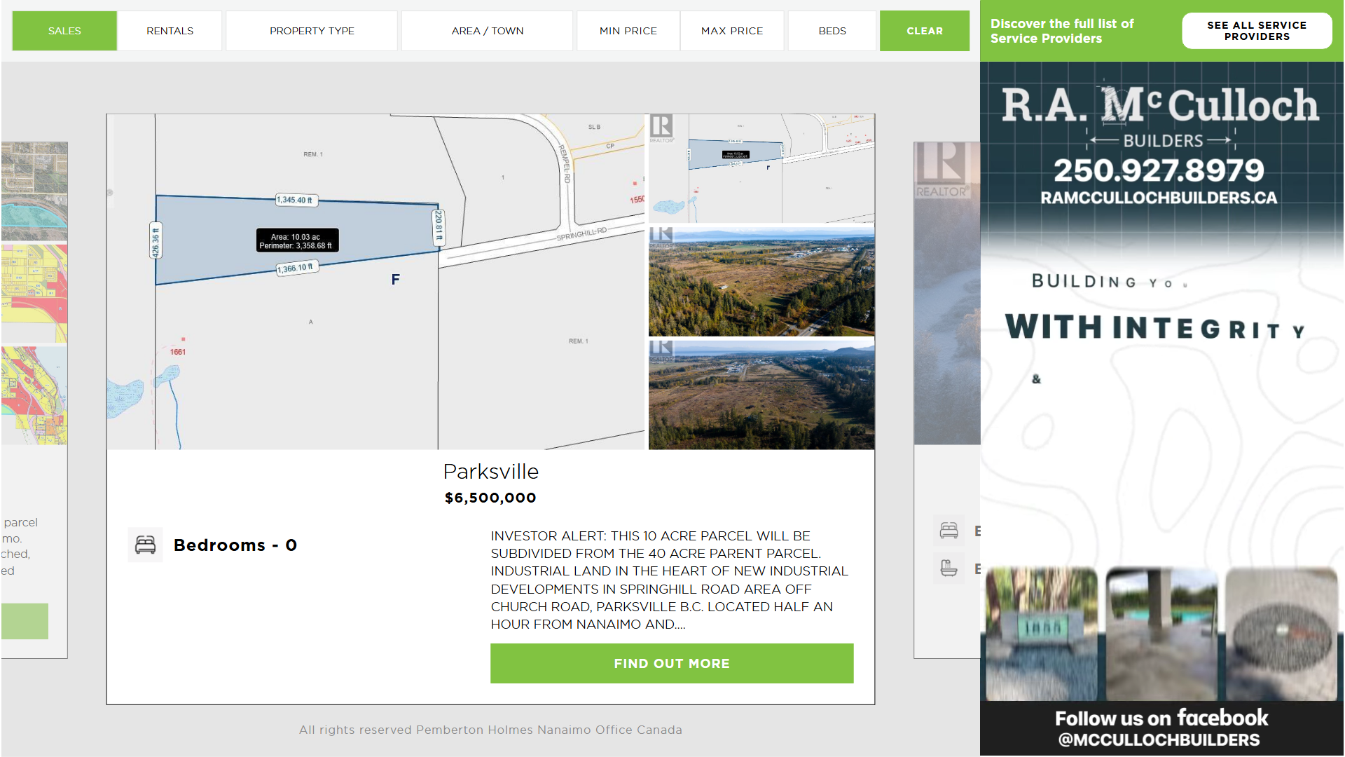Click FIND OUT MORE button

[x=671, y=663]
